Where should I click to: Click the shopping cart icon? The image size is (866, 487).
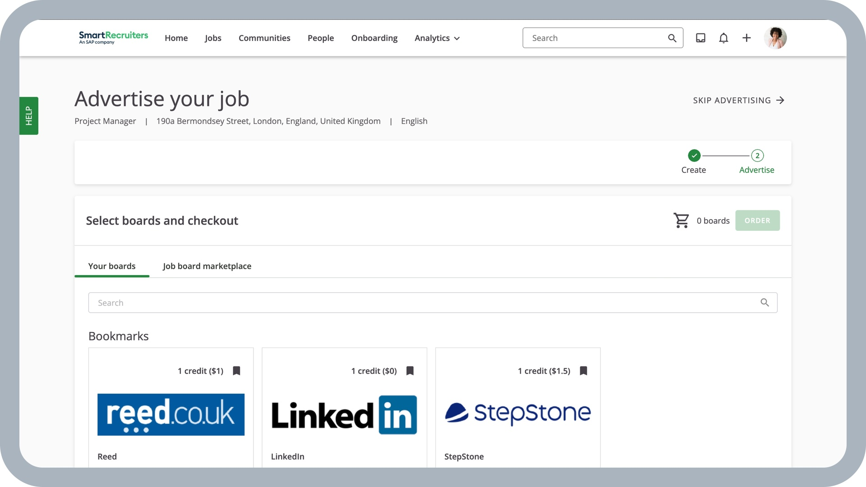[x=681, y=221]
